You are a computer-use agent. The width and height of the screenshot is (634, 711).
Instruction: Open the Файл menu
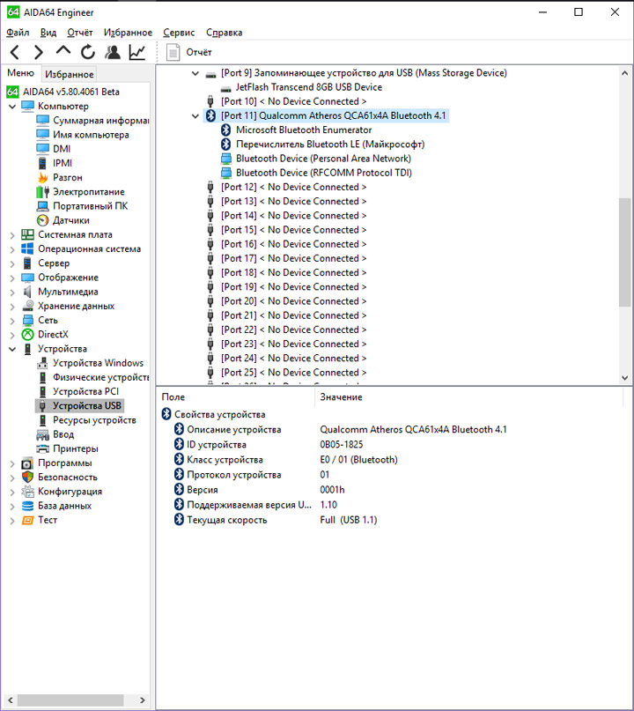[18, 33]
